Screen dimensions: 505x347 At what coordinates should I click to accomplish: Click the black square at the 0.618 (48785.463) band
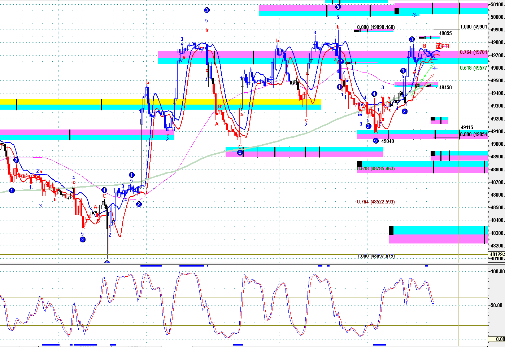(x=359, y=164)
